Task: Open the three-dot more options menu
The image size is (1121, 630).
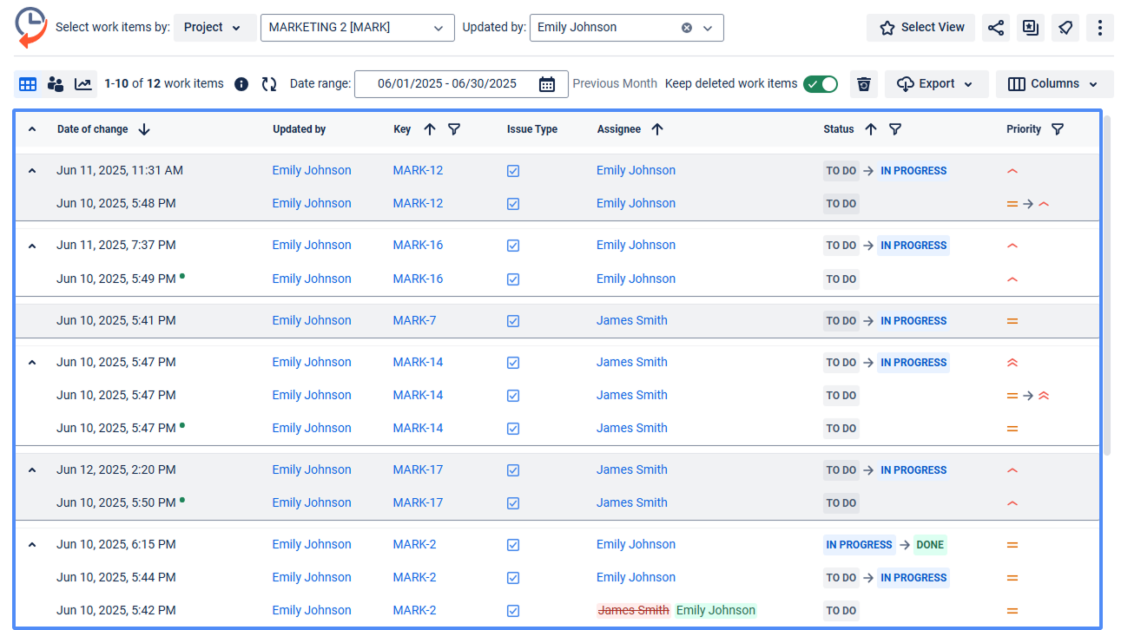Action: 1100,28
